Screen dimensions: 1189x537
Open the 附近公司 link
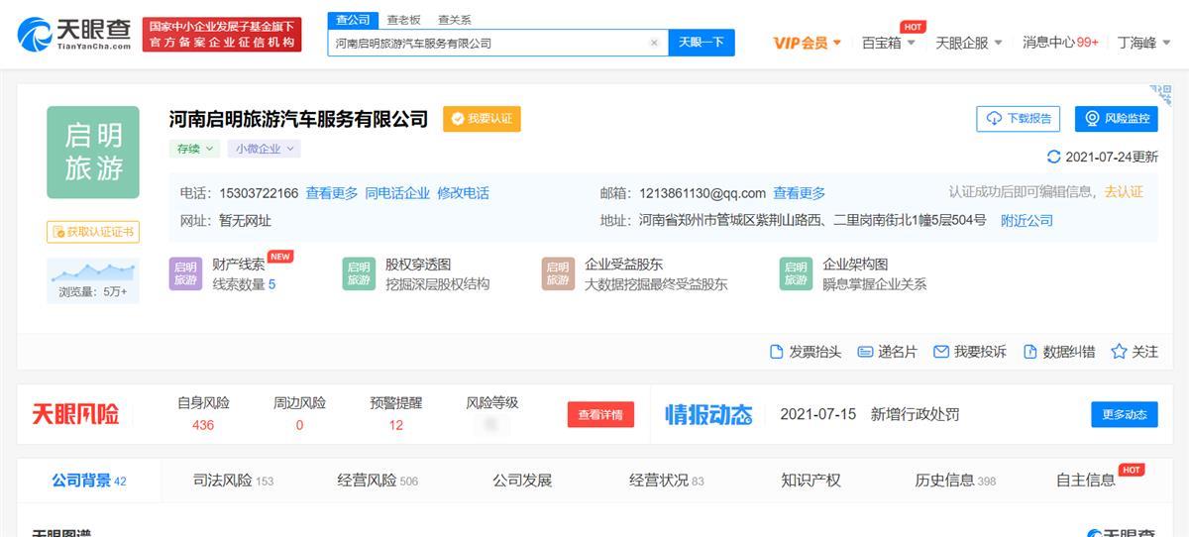point(1027,221)
